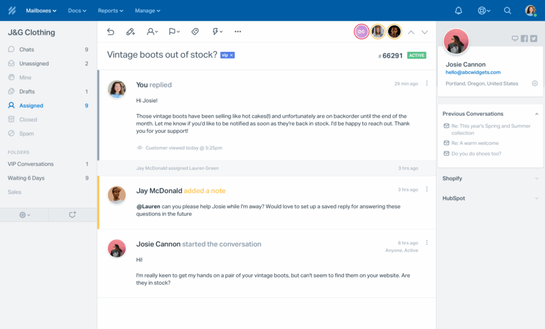Expand the Shopify section

pyautogui.click(x=536, y=179)
